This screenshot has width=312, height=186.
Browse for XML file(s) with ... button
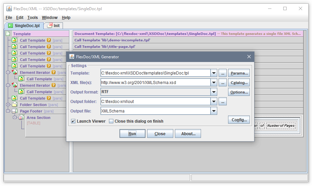tap(223, 82)
